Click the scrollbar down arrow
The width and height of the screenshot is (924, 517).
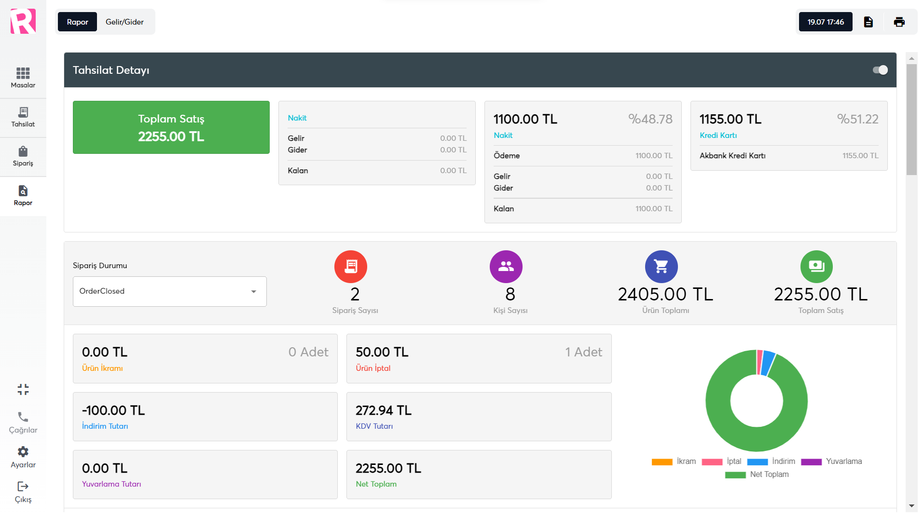click(x=911, y=505)
